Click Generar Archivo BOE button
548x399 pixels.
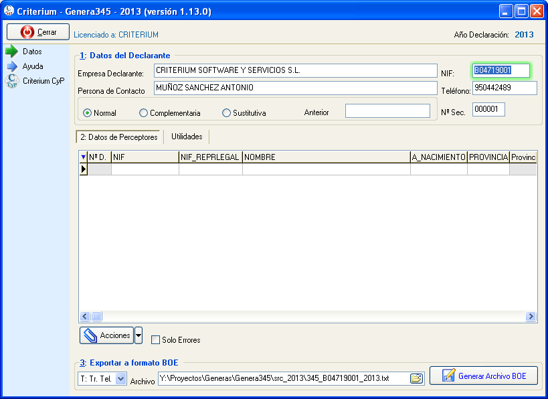tap(483, 376)
